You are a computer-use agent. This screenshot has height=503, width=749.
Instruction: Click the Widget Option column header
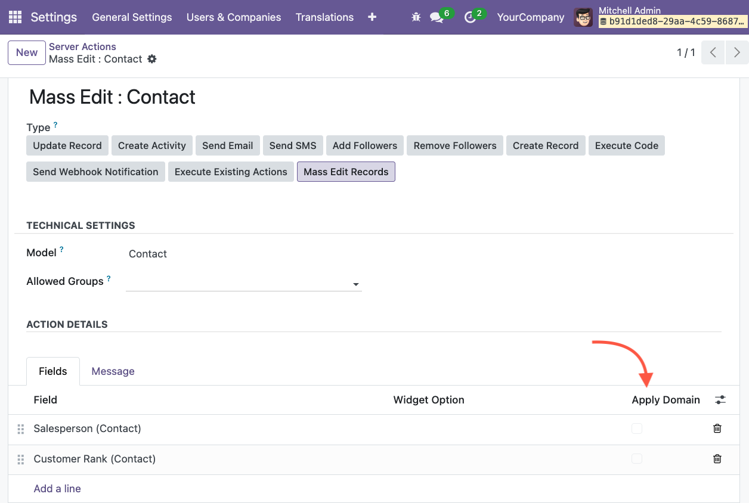(x=429, y=400)
